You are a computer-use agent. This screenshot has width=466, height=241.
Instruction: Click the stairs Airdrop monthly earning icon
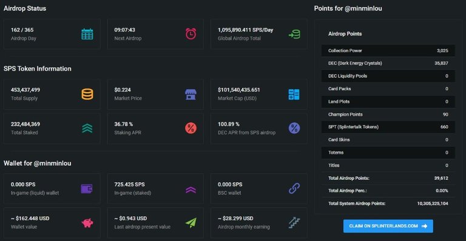pos(294,223)
